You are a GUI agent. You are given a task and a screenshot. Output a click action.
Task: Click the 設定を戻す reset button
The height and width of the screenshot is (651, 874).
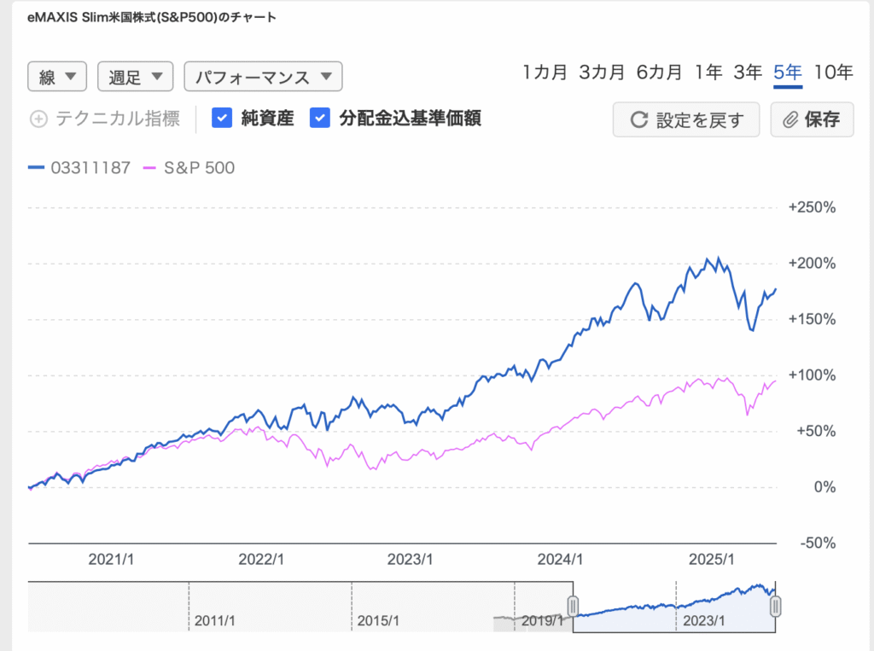(686, 119)
